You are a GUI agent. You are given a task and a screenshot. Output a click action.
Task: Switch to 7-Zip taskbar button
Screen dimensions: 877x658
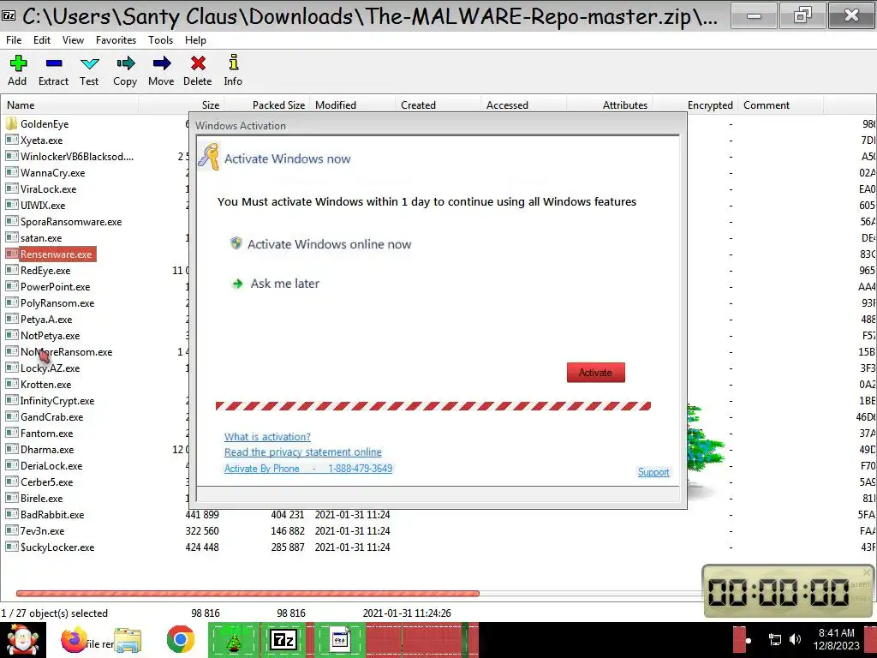pyautogui.click(x=283, y=639)
